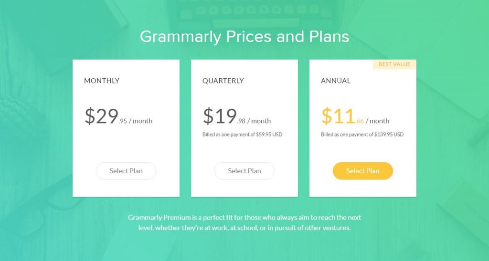Choose the yellow Annual Select Plan button
Screen dimensions: 489x261
[363, 171]
